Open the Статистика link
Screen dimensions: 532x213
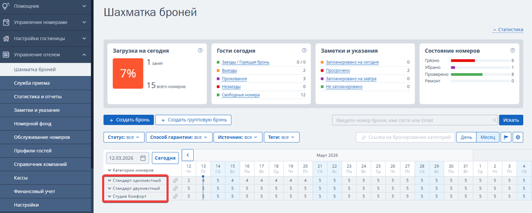[510, 30]
